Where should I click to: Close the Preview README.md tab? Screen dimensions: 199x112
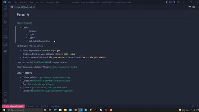point(34,7)
